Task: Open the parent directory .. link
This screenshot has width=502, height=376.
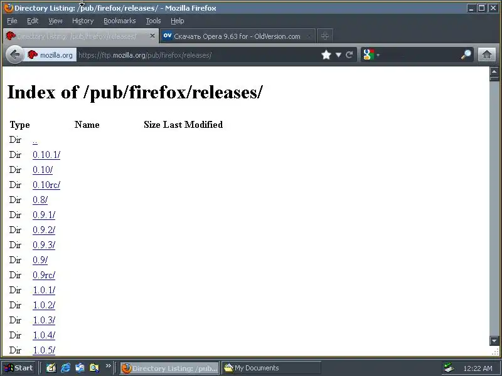Action: click(x=35, y=140)
